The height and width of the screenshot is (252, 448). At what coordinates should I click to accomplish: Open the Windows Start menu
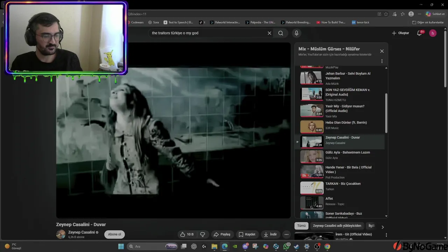point(121,246)
